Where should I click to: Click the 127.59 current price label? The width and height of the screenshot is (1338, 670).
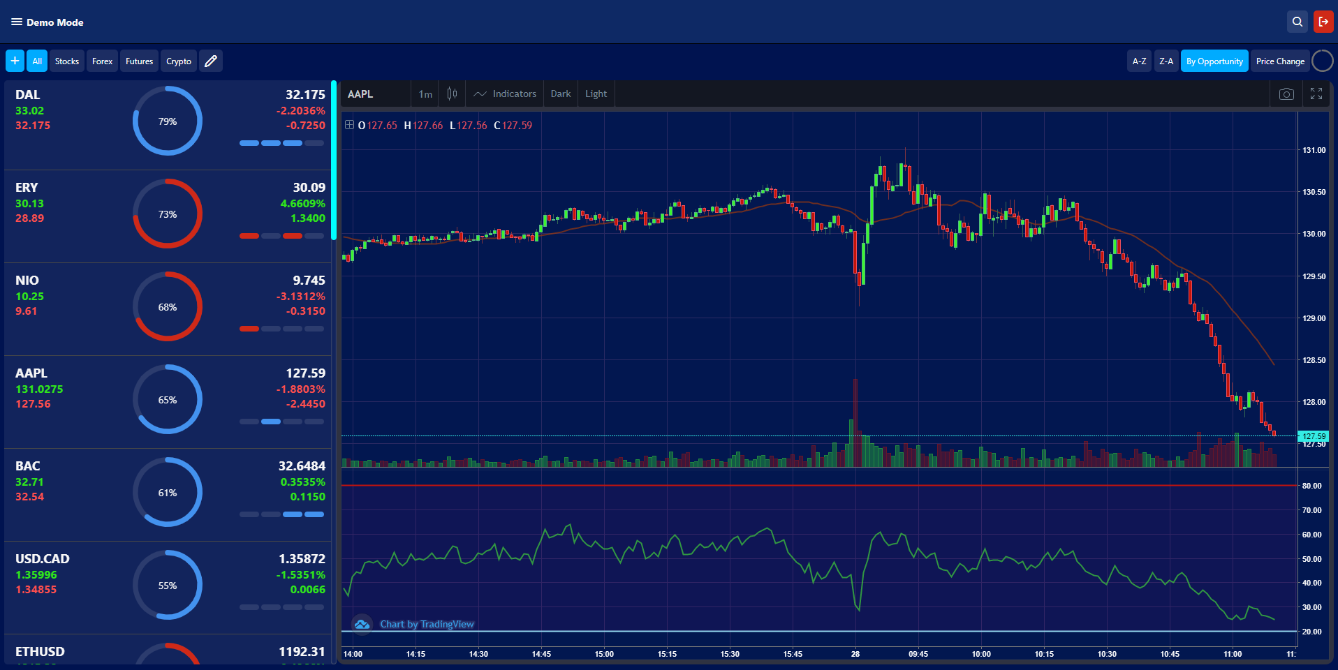[x=1314, y=436]
